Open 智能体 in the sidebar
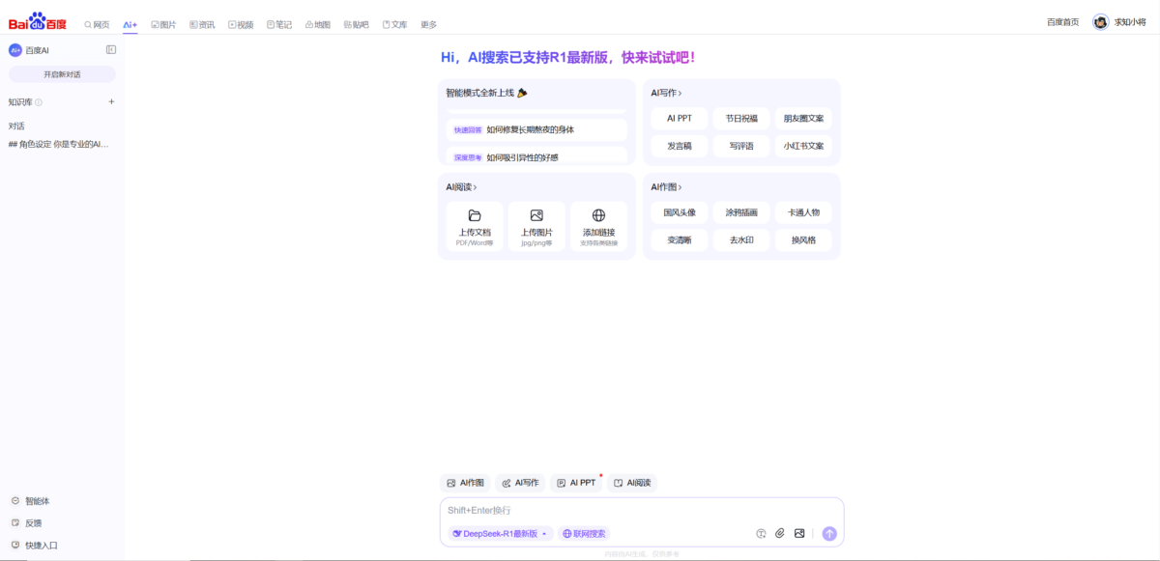The image size is (1160, 561). [30, 501]
